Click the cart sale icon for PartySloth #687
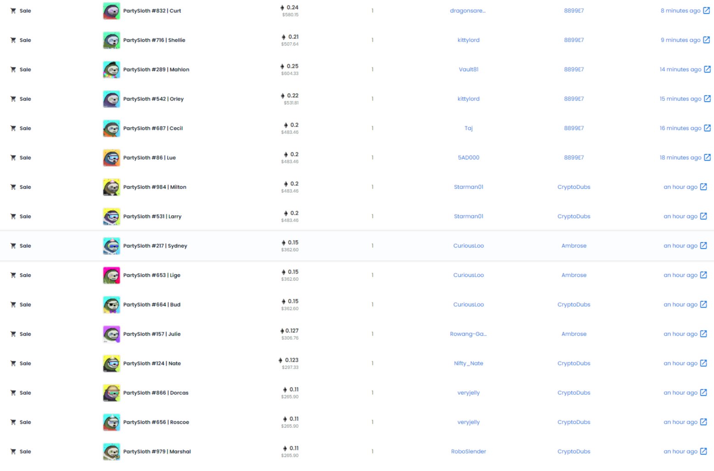Image resolution: width=714 pixels, height=471 pixels. [x=13, y=128]
